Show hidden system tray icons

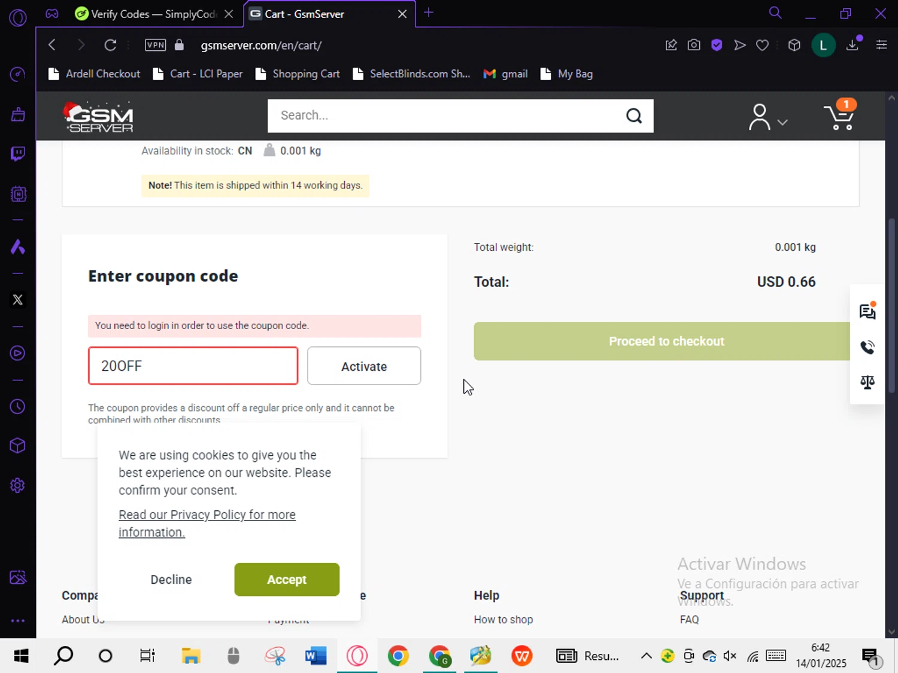[x=647, y=656]
